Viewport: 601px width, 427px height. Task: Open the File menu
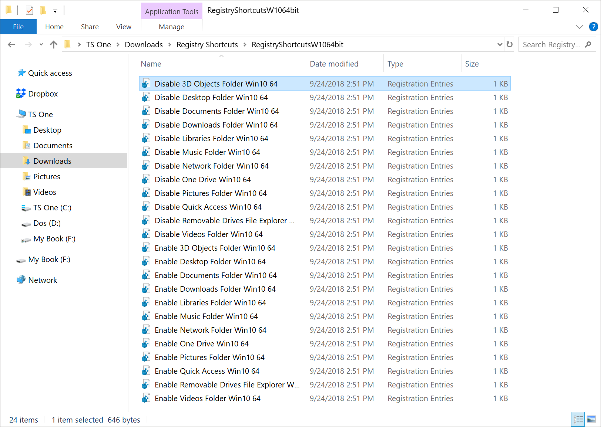tap(18, 27)
